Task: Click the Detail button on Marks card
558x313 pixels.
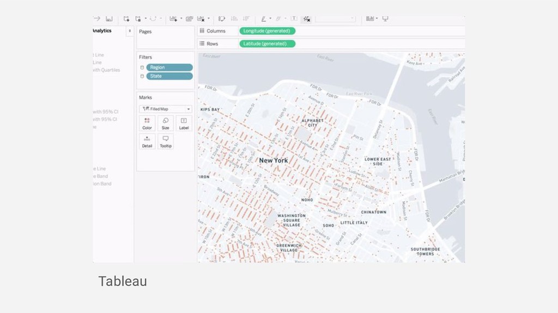Action: point(147,142)
